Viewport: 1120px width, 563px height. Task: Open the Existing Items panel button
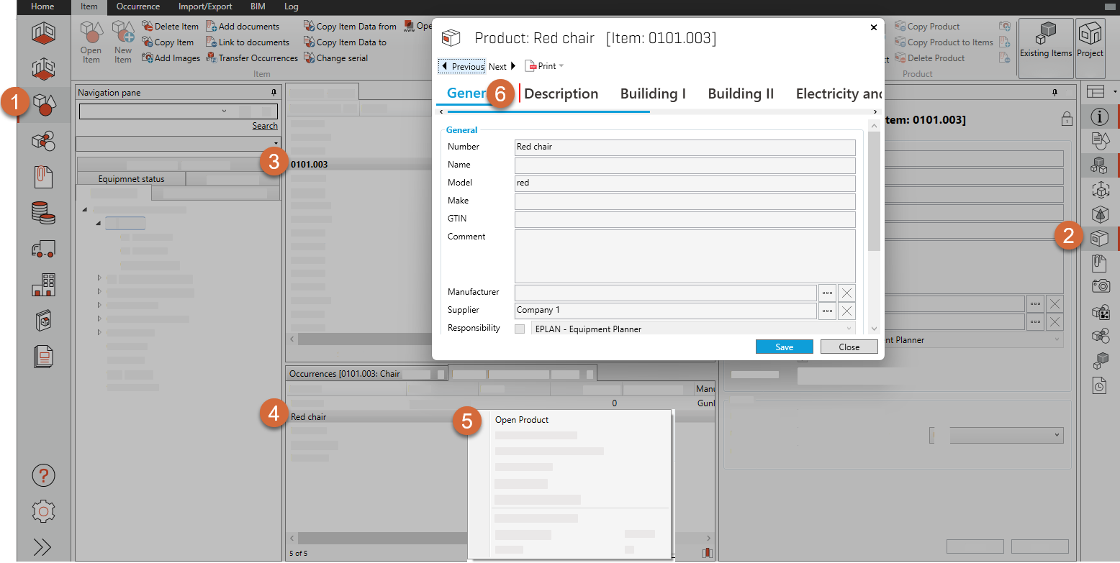pyautogui.click(x=1045, y=42)
